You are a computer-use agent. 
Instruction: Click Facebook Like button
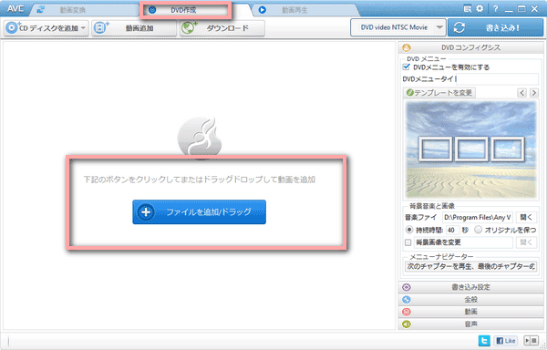click(505, 341)
